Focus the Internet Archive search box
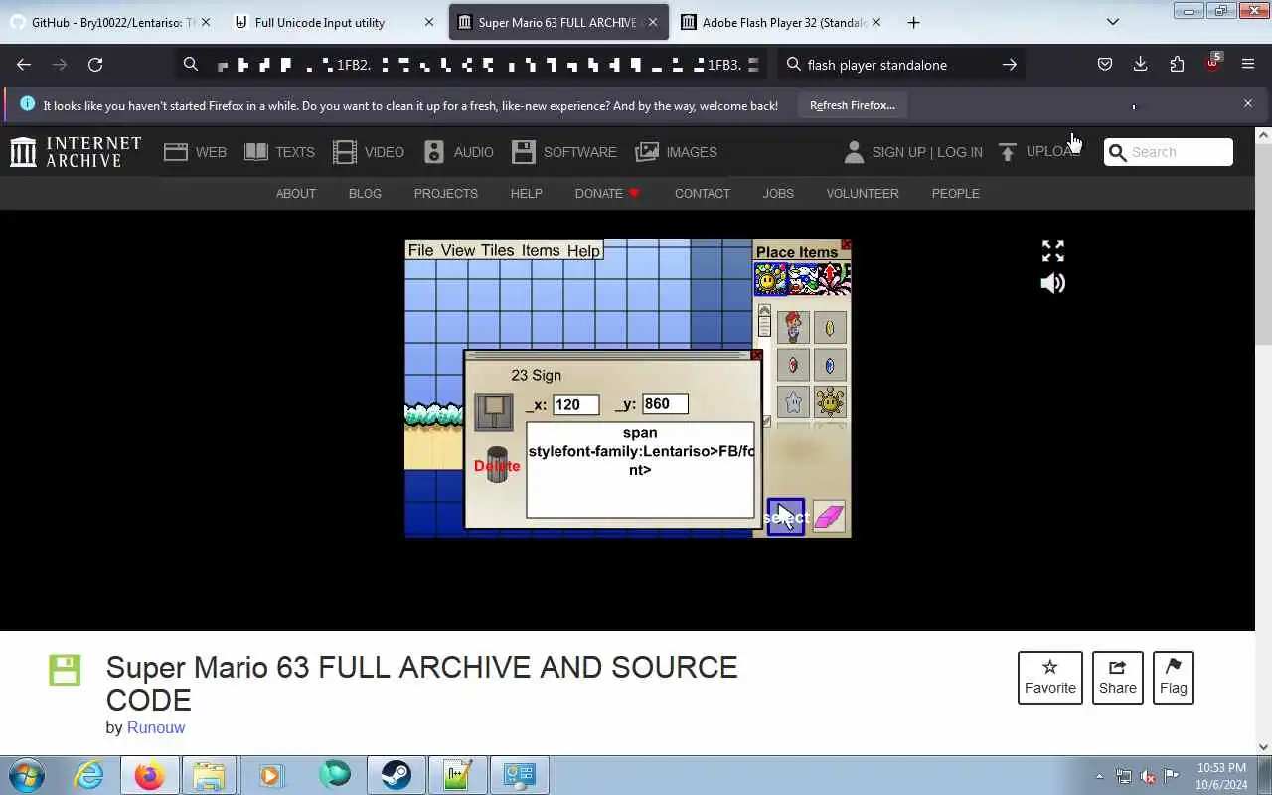Screen dimensions: 1272x795 pyautogui.click(x=1168, y=152)
